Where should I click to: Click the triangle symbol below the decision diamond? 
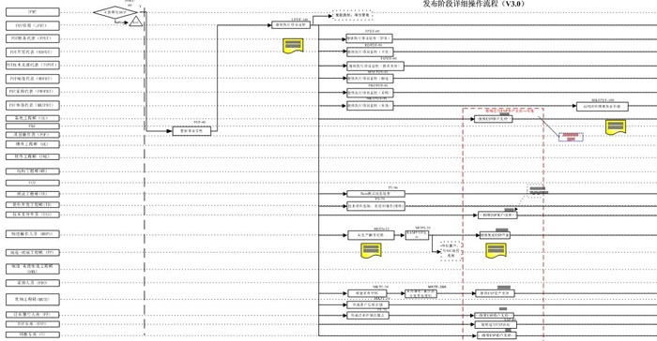(135, 22)
